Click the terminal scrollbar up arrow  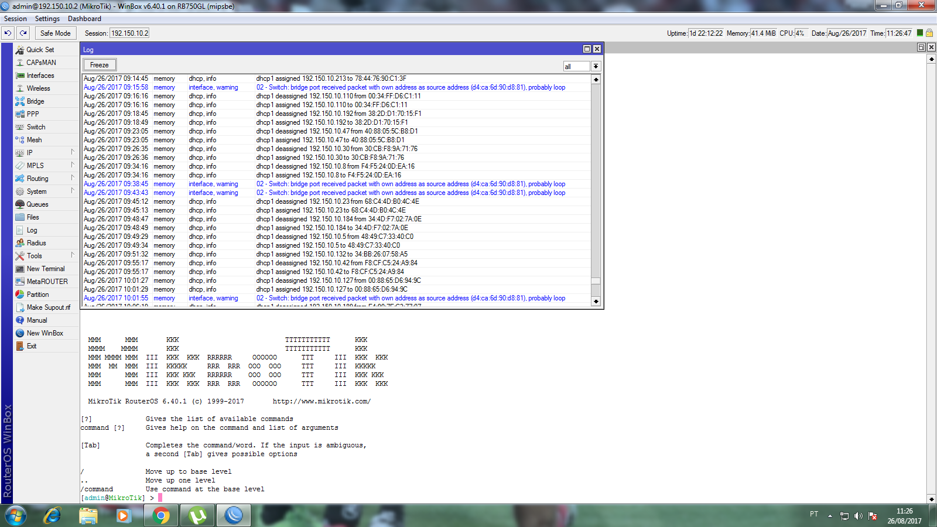point(932,59)
